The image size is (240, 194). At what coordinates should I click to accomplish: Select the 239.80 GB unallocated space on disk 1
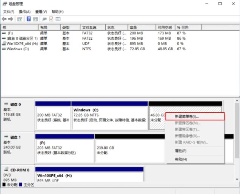(x=130, y=149)
